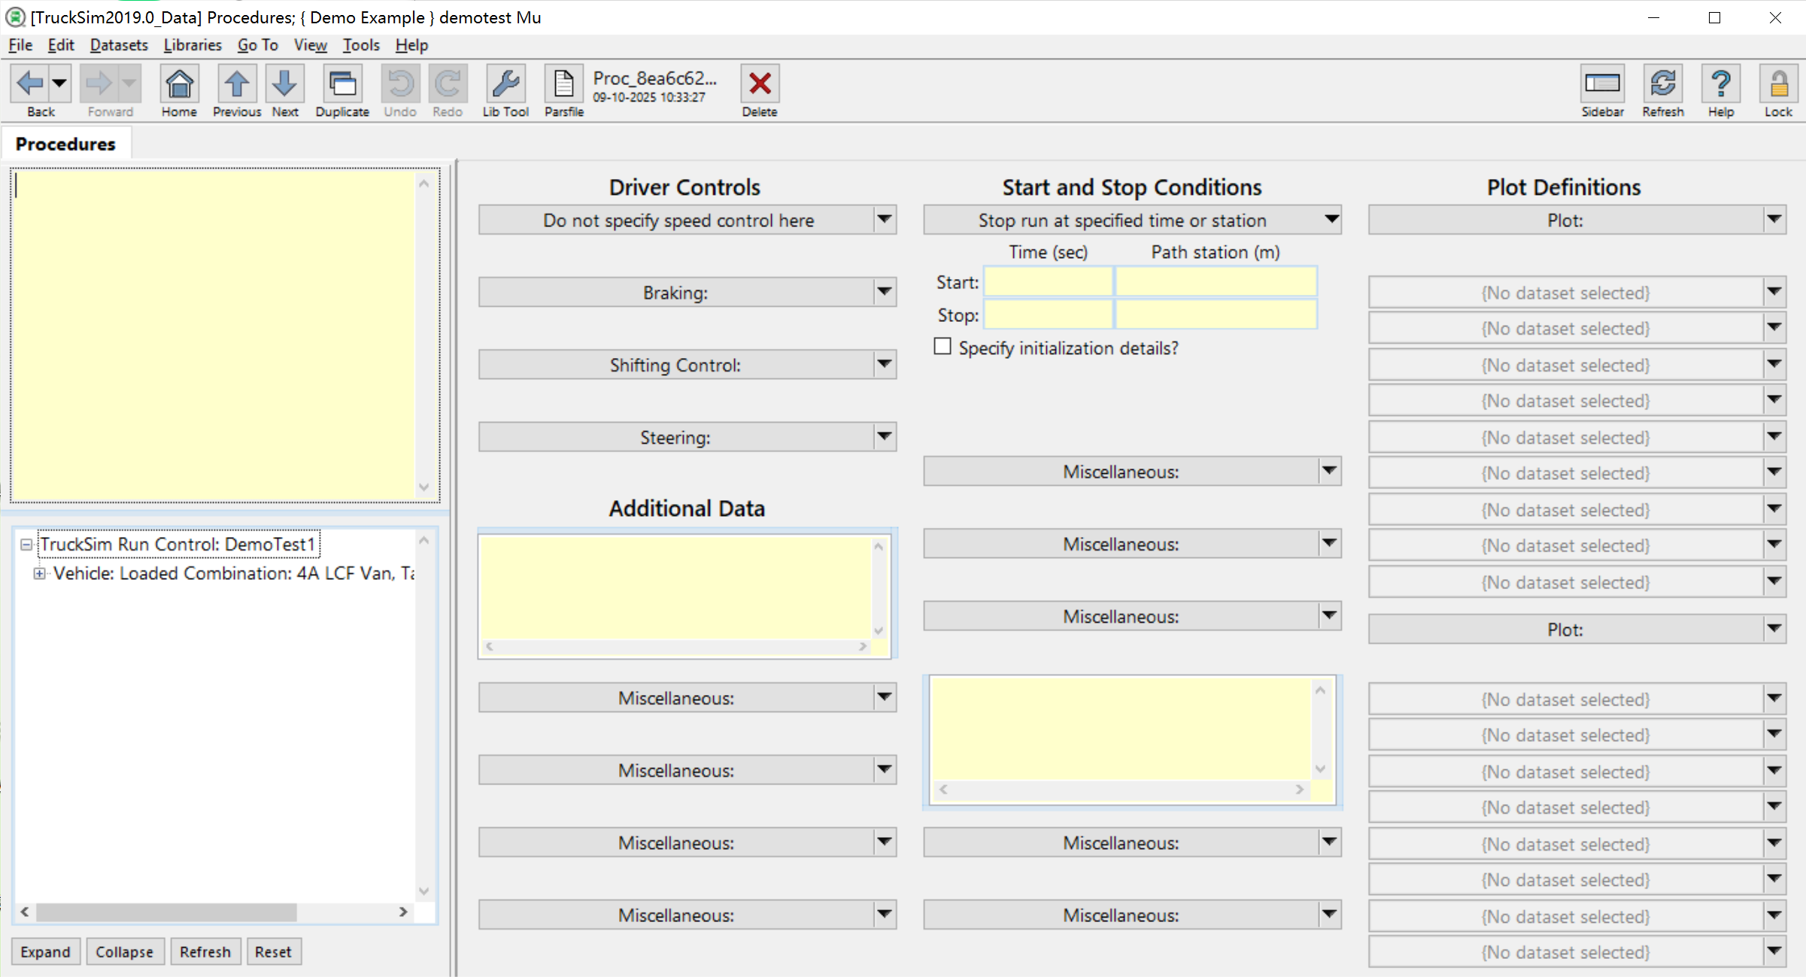This screenshot has height=977, width=1806.
Task: Open the Edit menu
Action: (61, 45)
